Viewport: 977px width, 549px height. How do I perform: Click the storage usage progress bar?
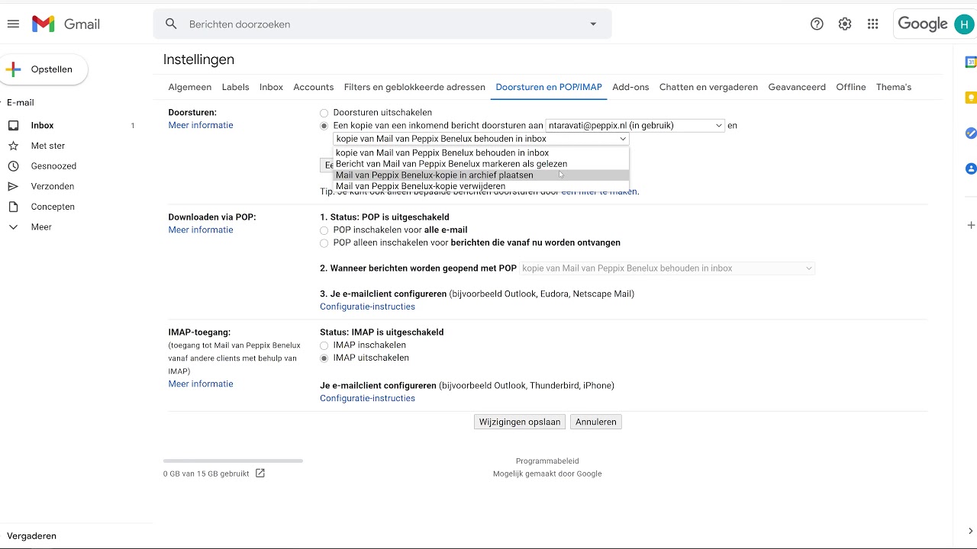[x=233, y=461]
